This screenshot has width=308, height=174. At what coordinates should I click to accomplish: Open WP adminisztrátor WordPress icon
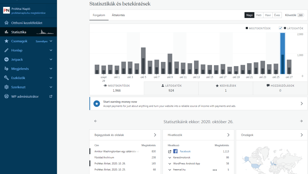click(6, 96)
